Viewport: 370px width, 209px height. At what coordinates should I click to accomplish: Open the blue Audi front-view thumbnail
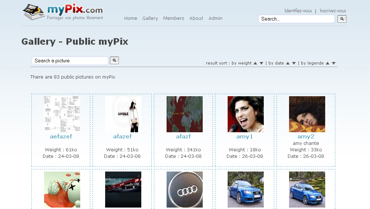[x=246, y=190]
